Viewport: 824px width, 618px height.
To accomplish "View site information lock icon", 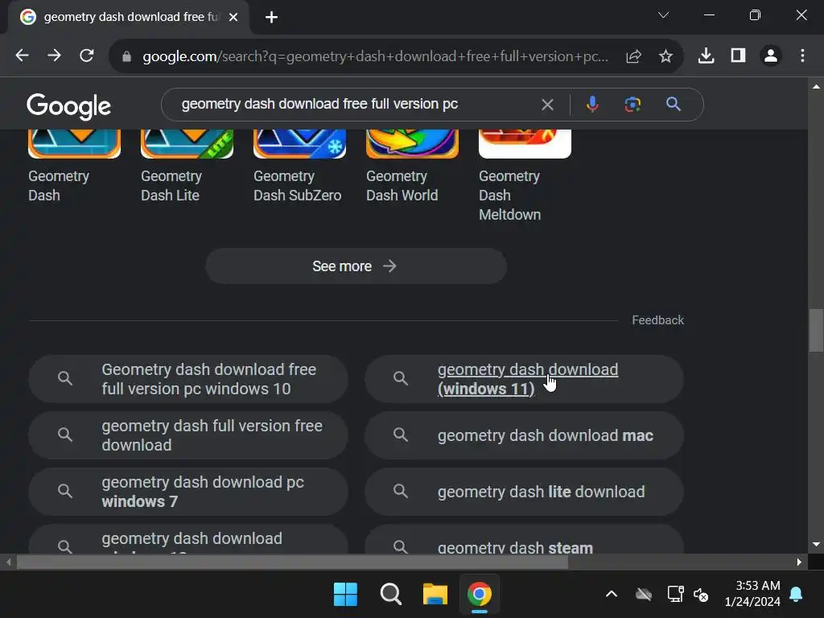I will click(126, 56).
